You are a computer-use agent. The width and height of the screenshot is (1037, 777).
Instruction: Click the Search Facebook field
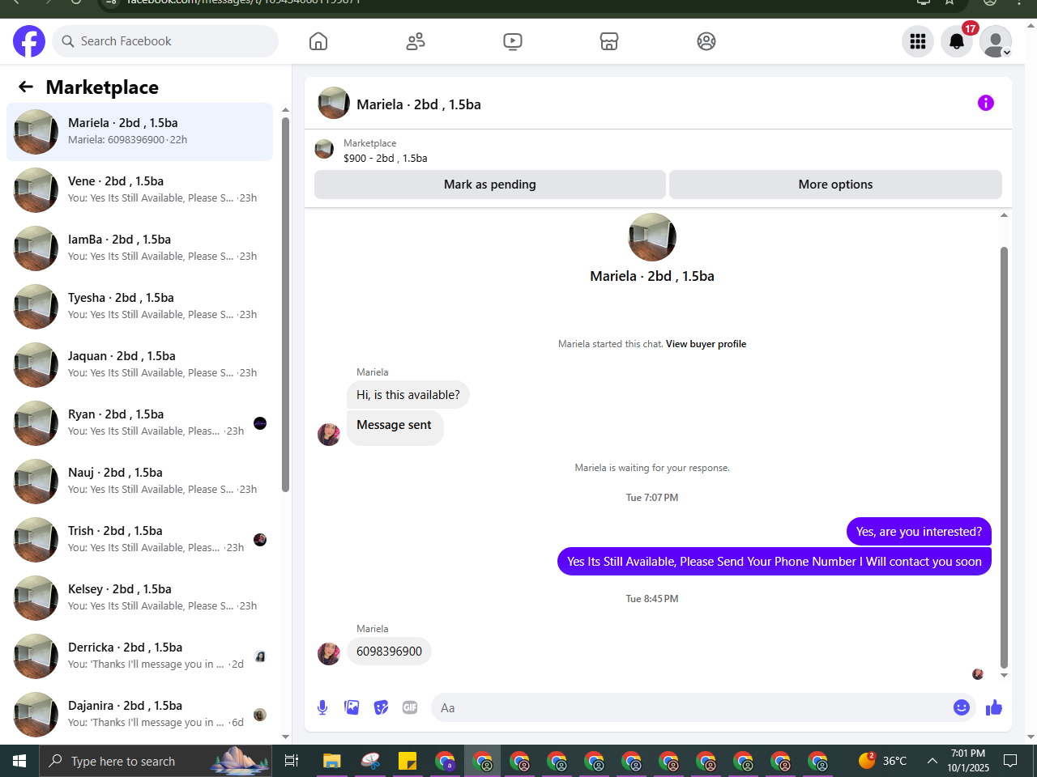[165, 41]
